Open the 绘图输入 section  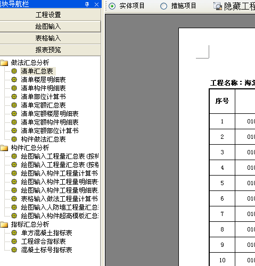pos(50,27)
